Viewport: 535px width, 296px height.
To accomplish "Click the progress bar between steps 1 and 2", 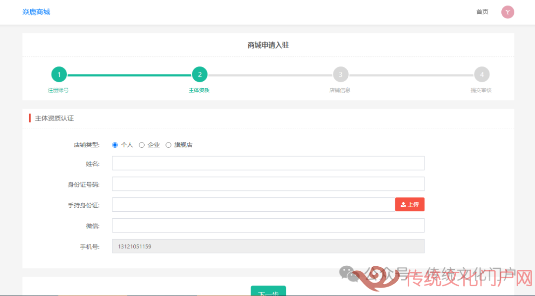I will point(129,75).
